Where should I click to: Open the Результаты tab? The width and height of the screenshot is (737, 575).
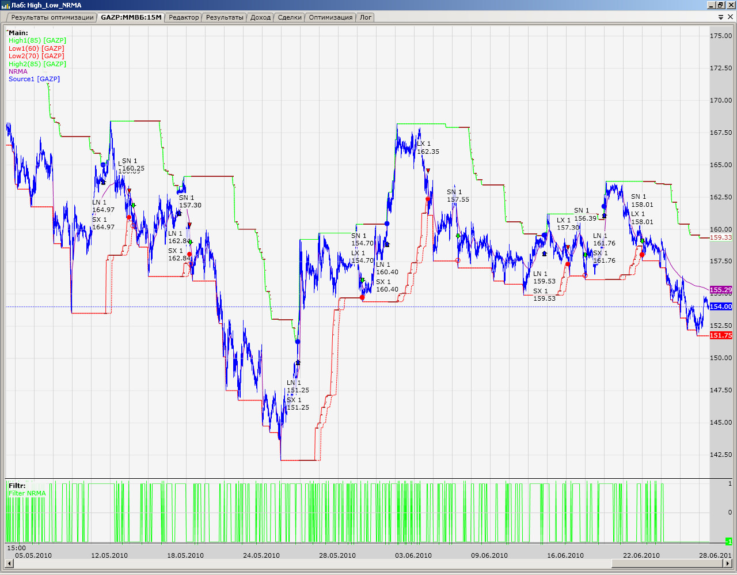click(225, 17)
